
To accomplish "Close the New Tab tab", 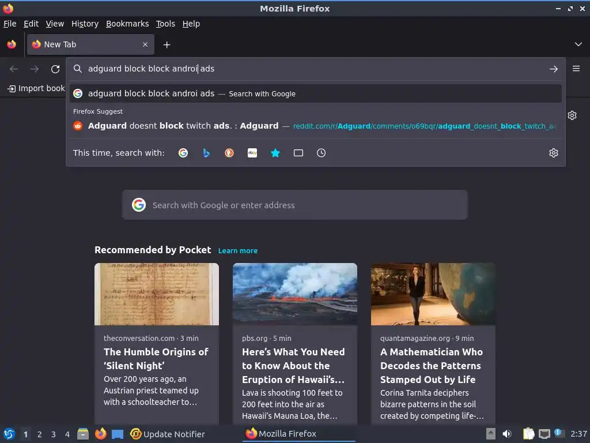I will point(145,44).
